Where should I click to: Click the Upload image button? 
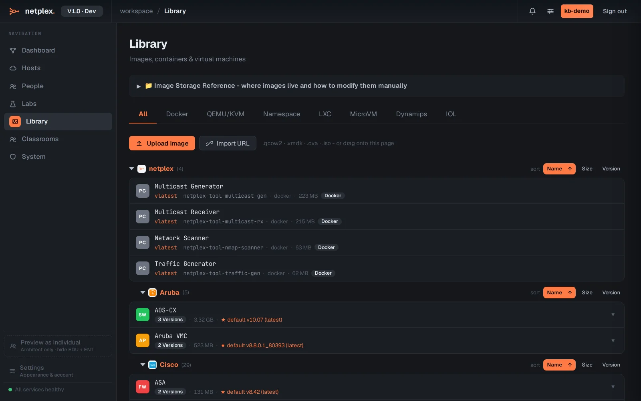point(162,144)
